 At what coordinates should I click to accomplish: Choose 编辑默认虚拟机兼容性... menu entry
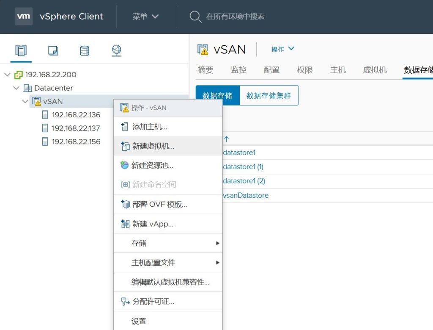[x=168, y=282]
